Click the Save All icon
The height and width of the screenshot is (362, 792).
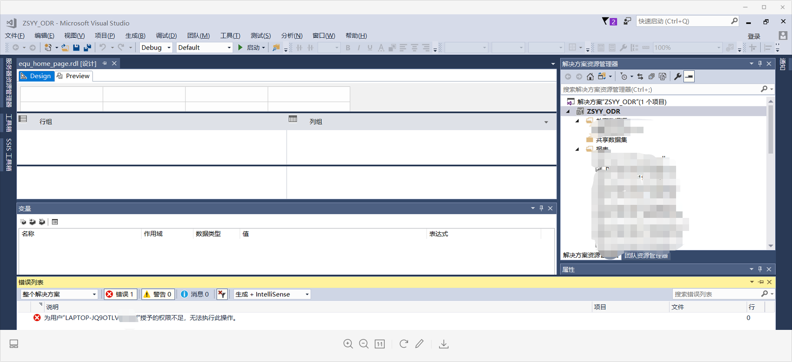click(x=87, y=47)
